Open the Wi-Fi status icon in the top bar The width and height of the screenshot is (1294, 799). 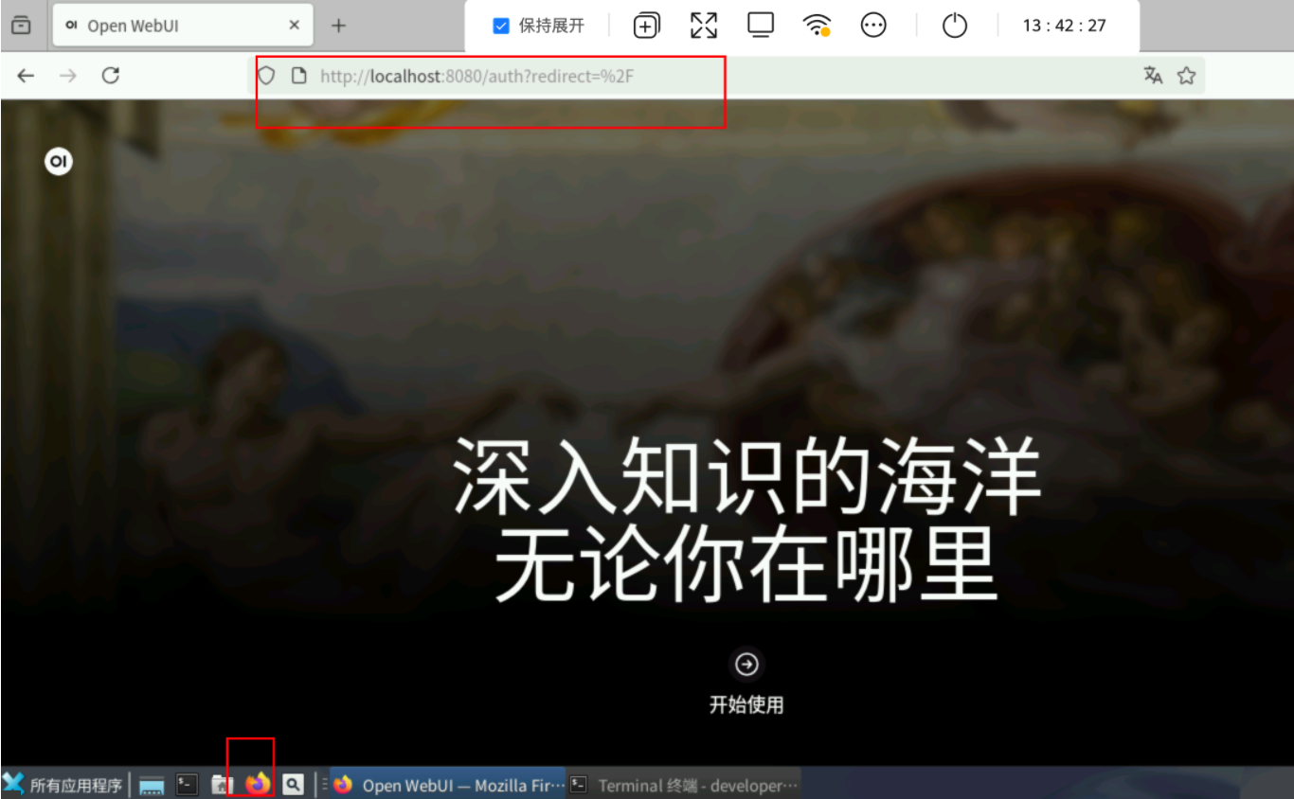point(816,26)
